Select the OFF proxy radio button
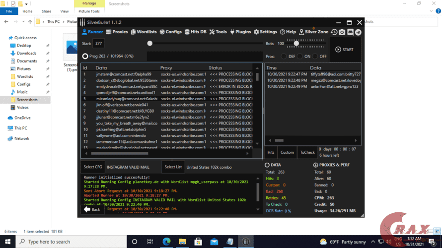 pos(315,57)
